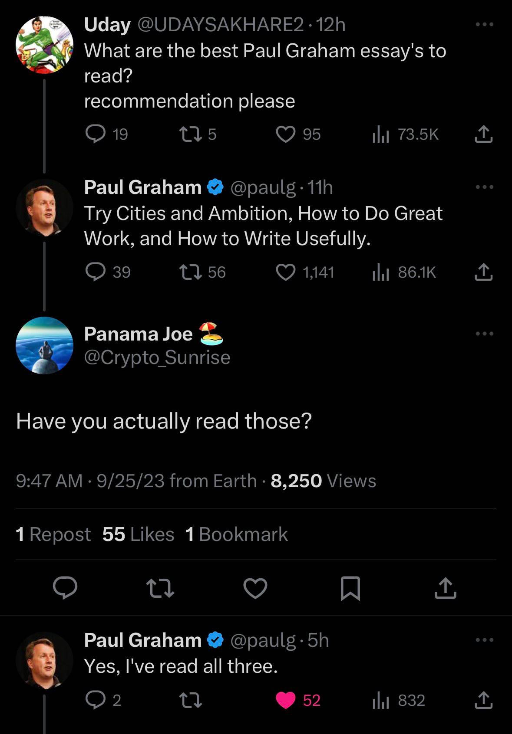Open the 1 Repost list
The width and height of the screenshot is (512, 734).
53,534
